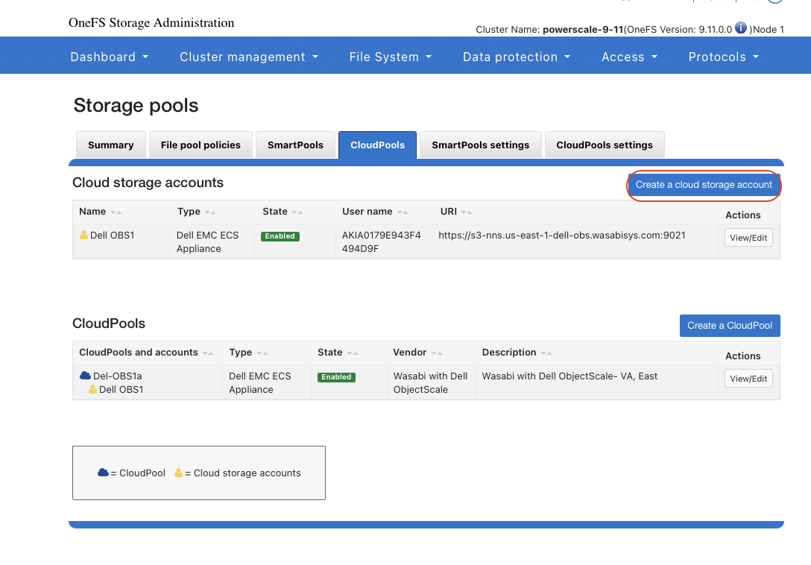Open the Dashboard dropdown menu
This screenshot has width=811, height=565.
110,57
